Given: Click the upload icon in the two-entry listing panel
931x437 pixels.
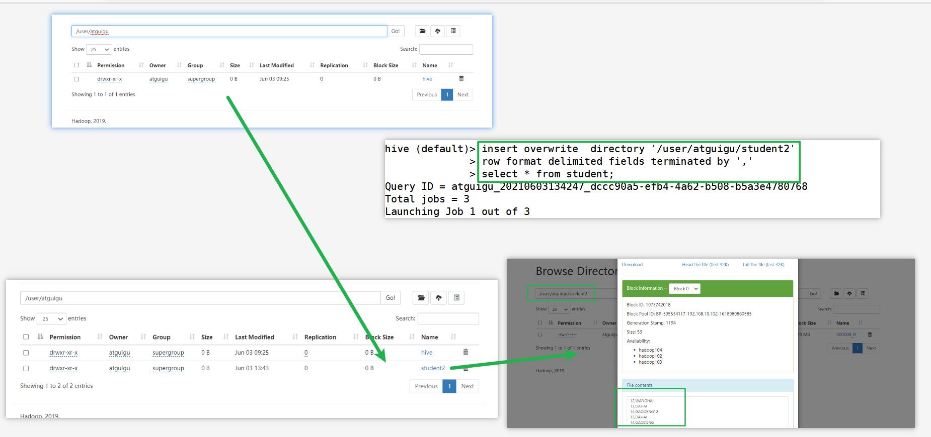Looking at the screenshot, I should tap(439, 298).
